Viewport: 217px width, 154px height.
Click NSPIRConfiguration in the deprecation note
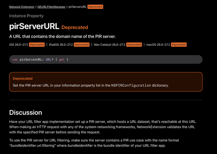tap(131, 85)
